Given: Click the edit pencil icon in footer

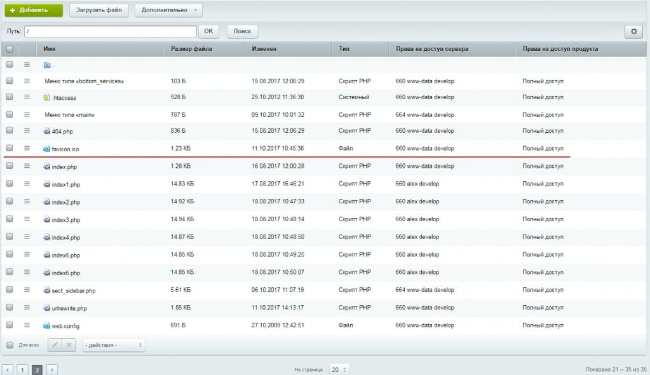Looking at the screenshot, I should 55,345.
